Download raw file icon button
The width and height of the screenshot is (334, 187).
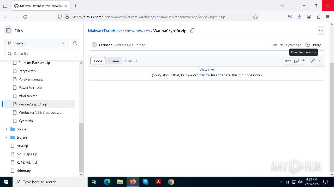point(303,61)
